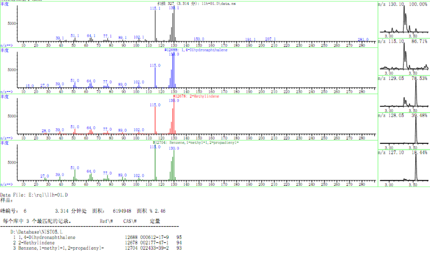Screen dimensions: 430x258
Task: Click the green spectrum's 130.0 peak label
Action: pyautogui.click(x=173, y=148)
